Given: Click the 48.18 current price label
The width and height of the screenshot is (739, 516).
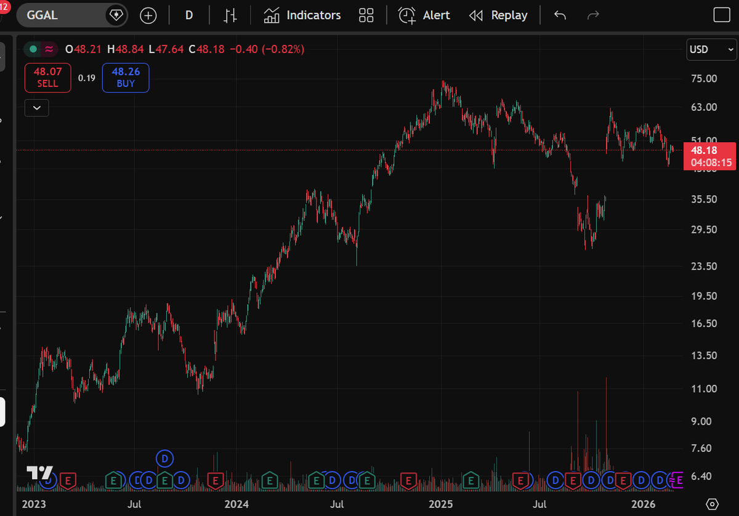Looking at the screenshot, I should click(x=703, y=150).
